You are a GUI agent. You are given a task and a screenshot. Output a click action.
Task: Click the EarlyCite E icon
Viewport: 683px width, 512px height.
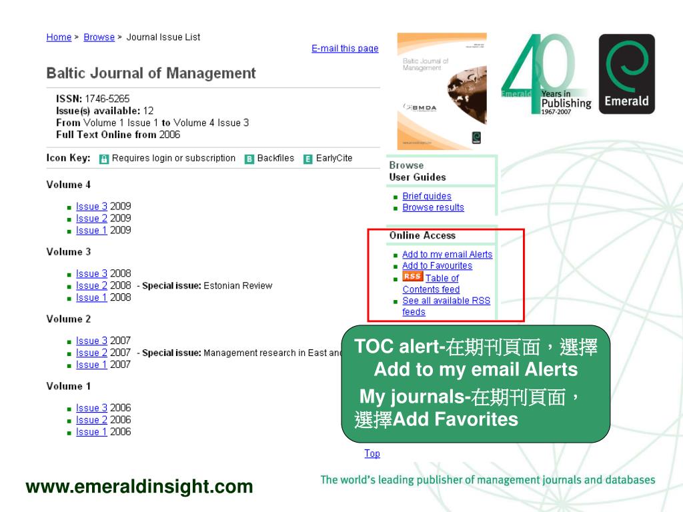click(308, 159)
